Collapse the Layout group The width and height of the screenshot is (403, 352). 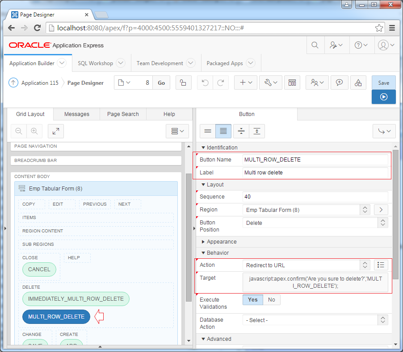(203, 185)
